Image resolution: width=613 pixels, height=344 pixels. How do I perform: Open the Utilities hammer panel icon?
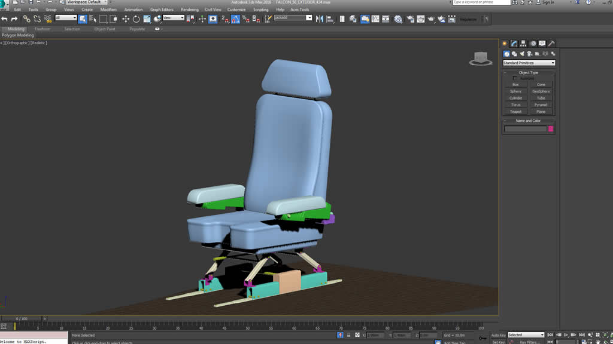click(551, 44)
